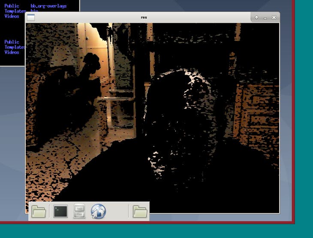Minimize the res window

tap(265, 18)
